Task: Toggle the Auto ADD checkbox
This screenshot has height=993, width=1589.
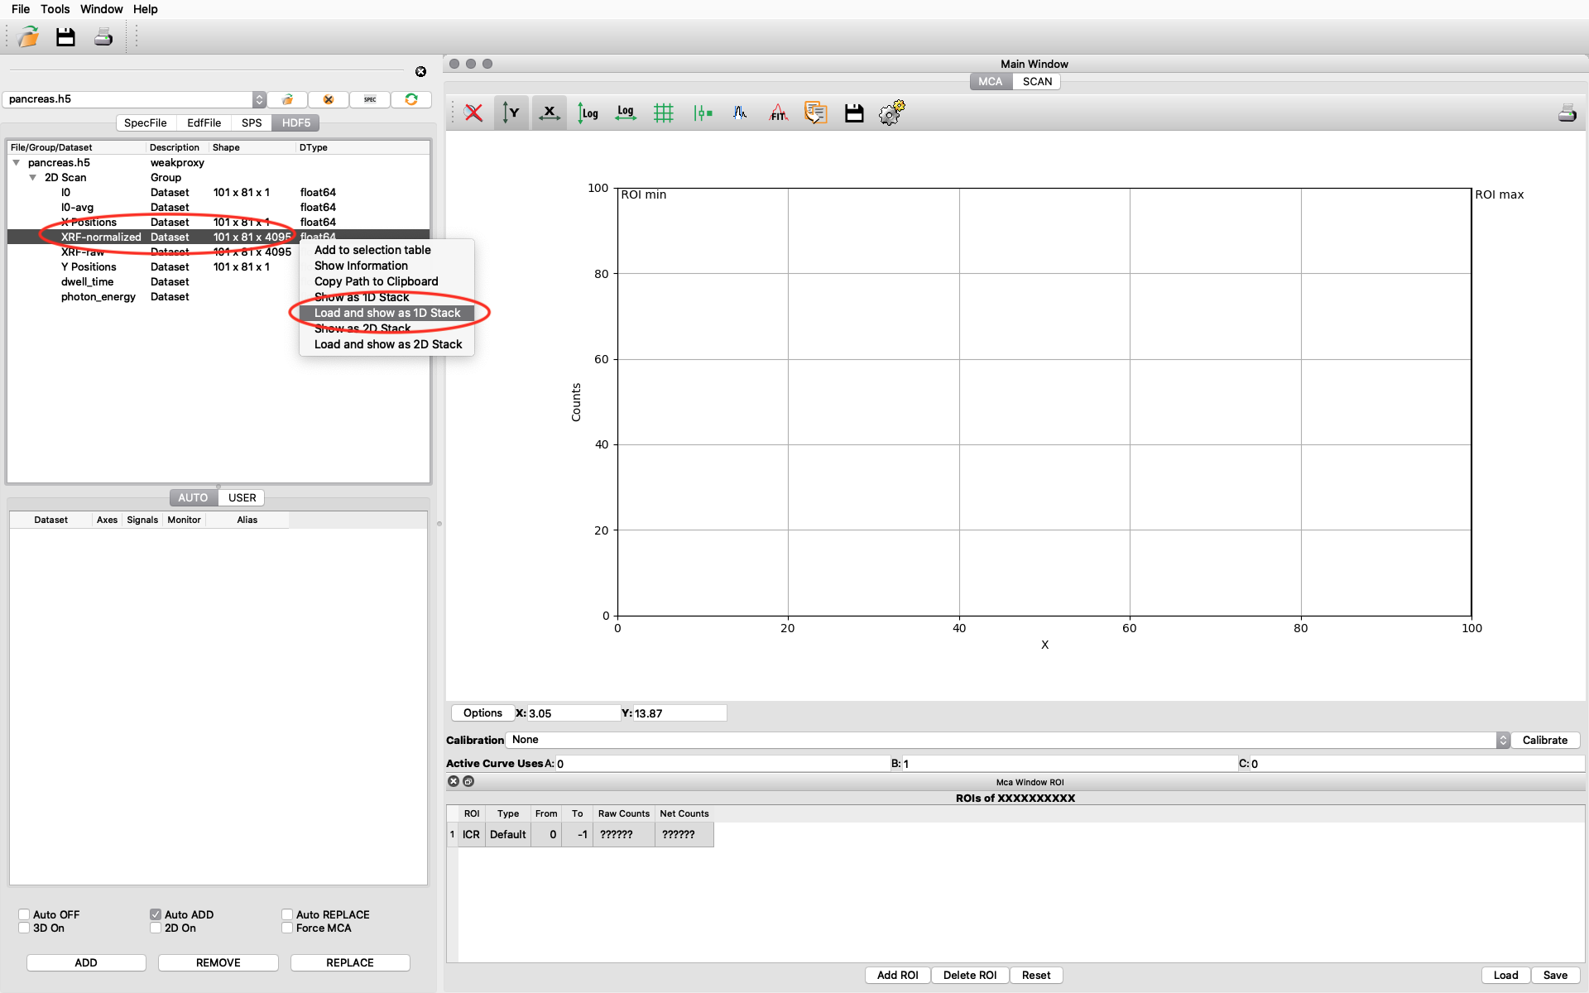Action: point(156,914)
